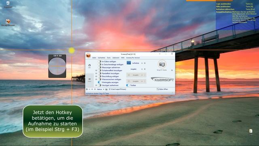Turn off the Toolbar switch

coord(128,85)
